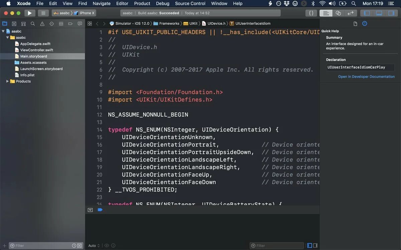Toggle breakpoints activation blue tag
Viewport: 401px width, 250px height.
100,210
